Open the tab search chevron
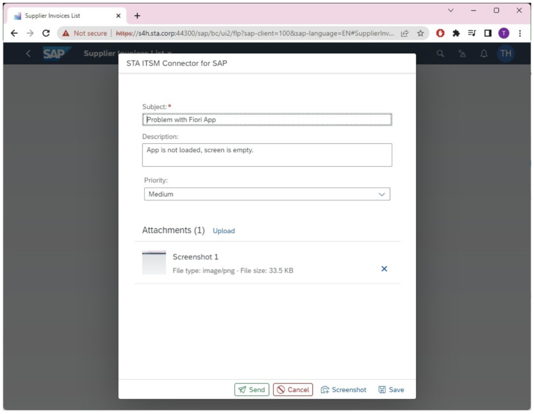Image resolution: width=534 pixels, height=414 pixels. coord(451,10)
